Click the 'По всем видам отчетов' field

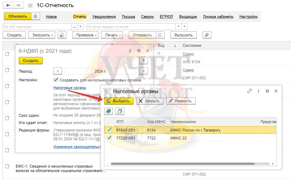click(131, 27)
